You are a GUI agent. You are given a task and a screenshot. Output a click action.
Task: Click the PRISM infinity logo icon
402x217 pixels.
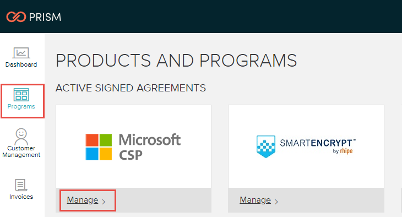pos(16,17)
